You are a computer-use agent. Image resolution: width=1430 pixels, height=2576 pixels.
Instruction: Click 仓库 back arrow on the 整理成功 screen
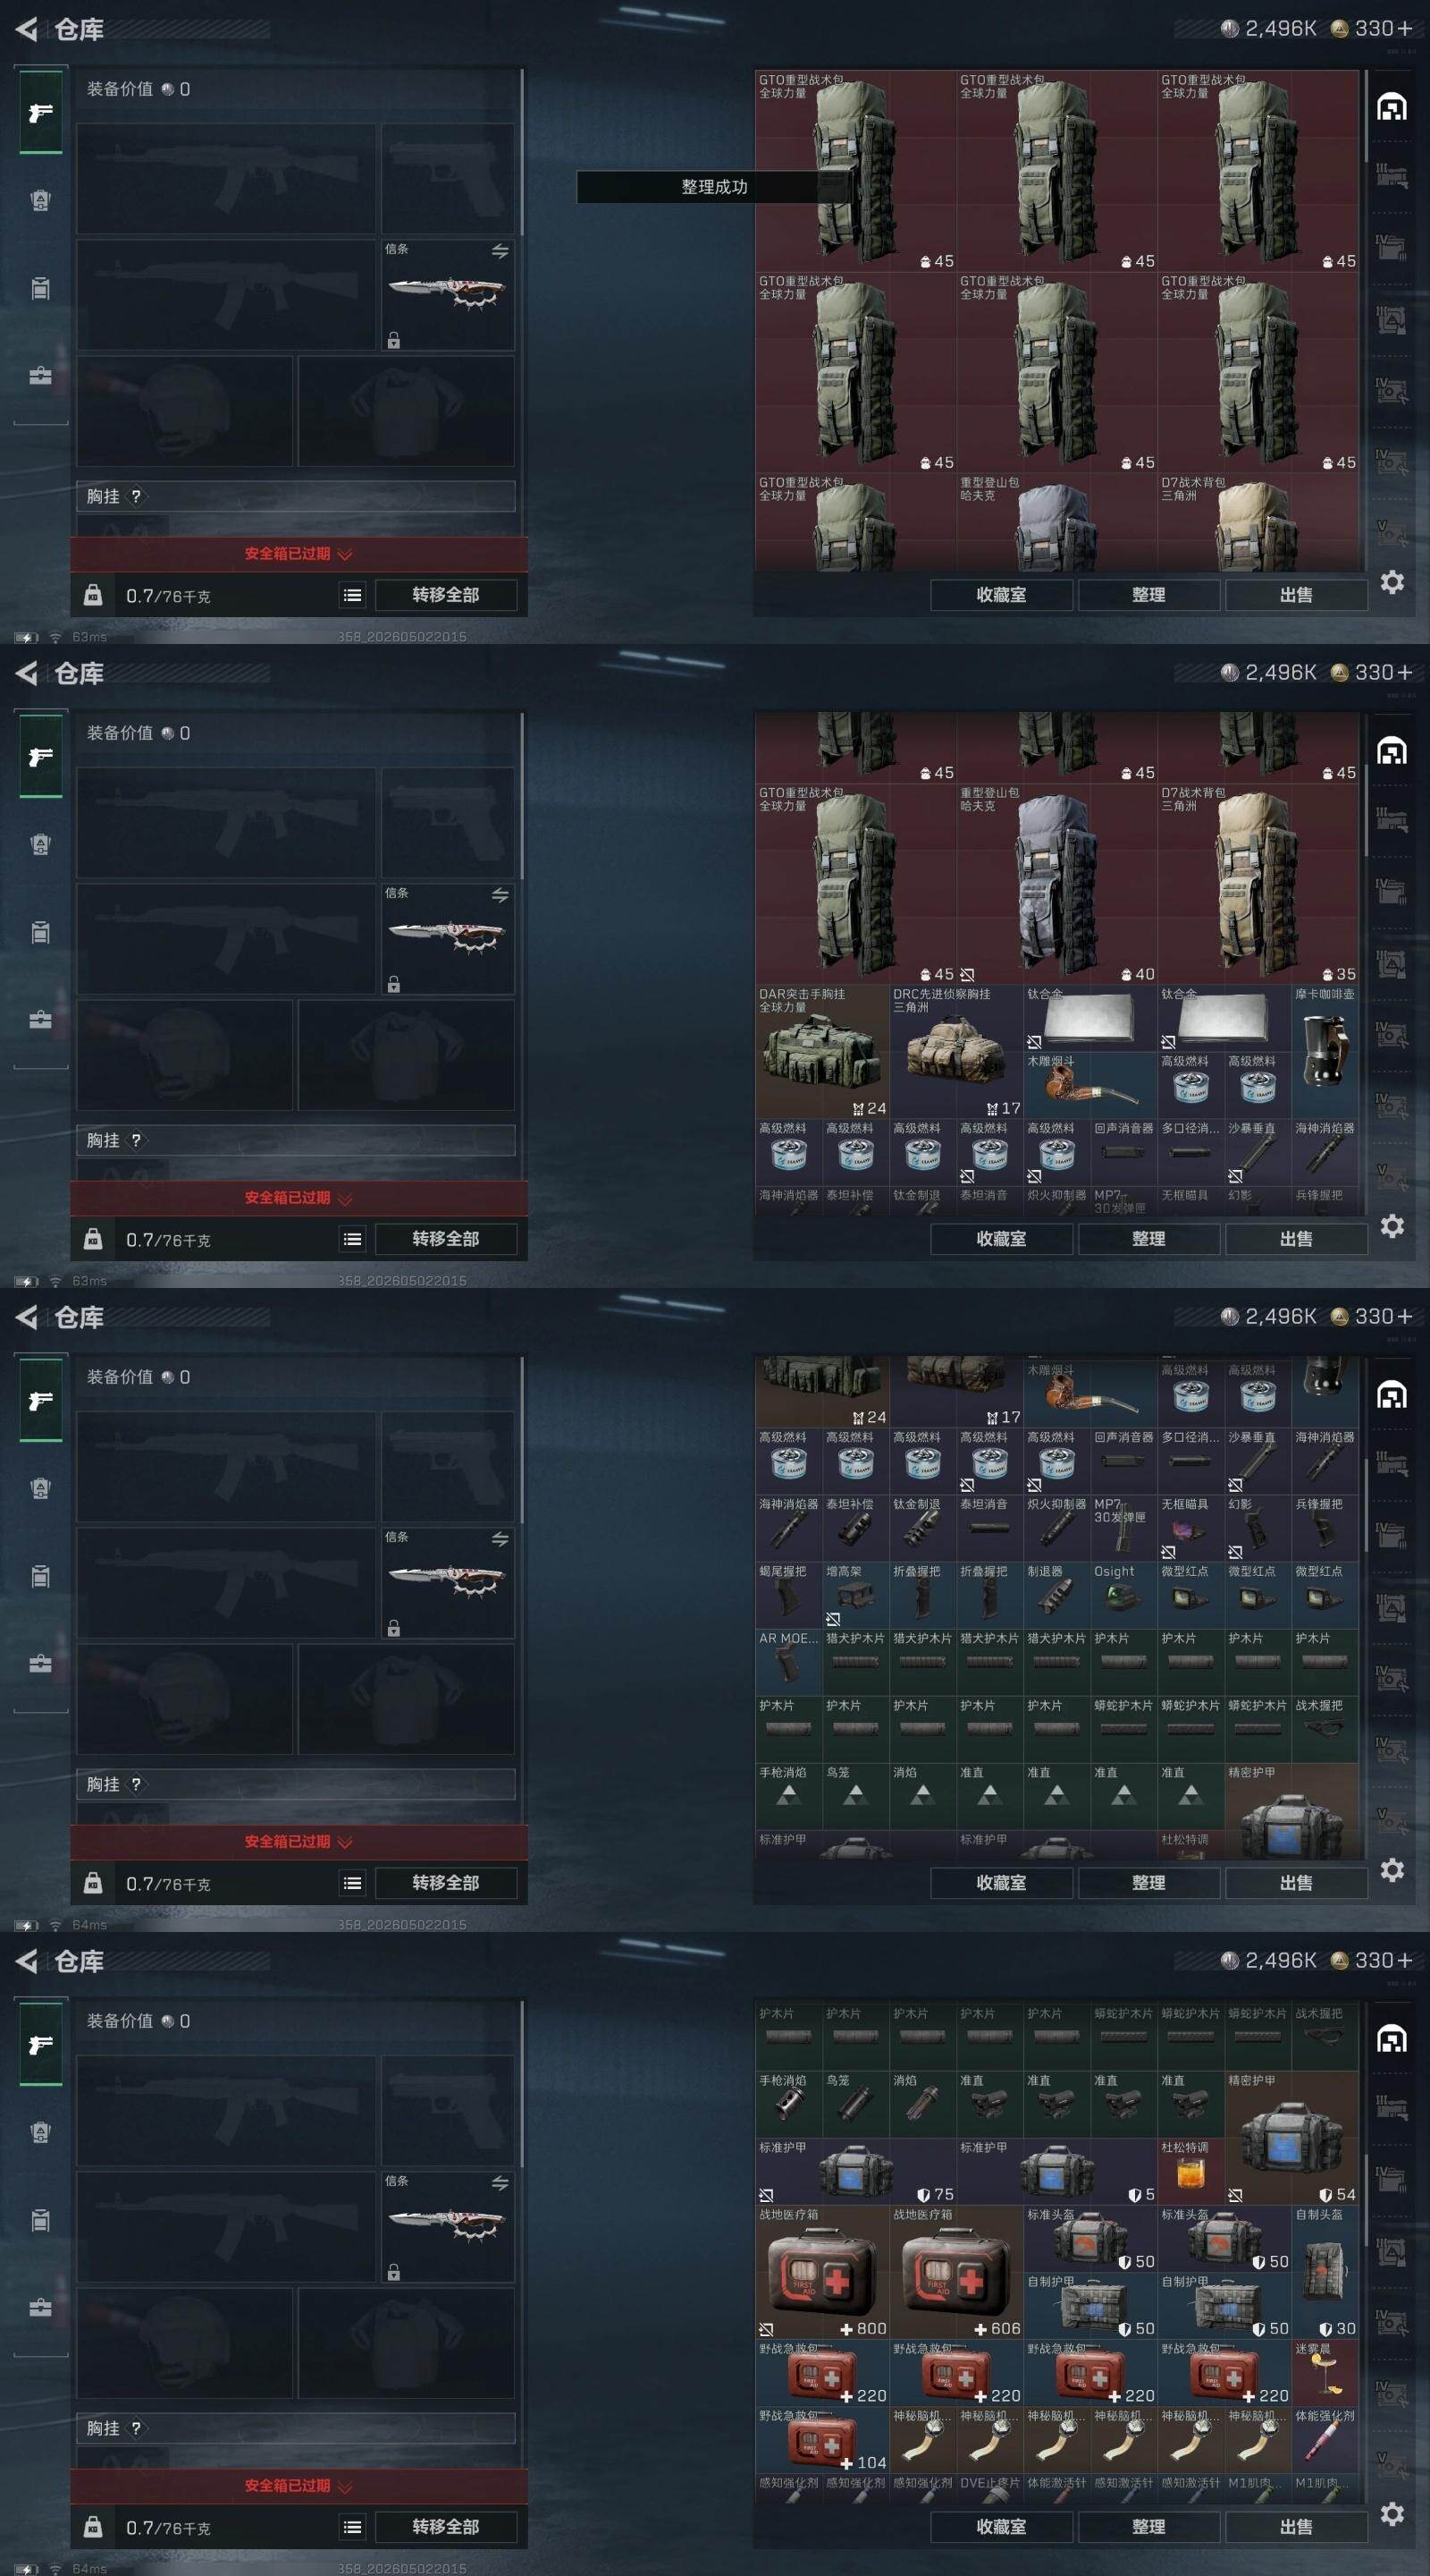tap(27, 30)
